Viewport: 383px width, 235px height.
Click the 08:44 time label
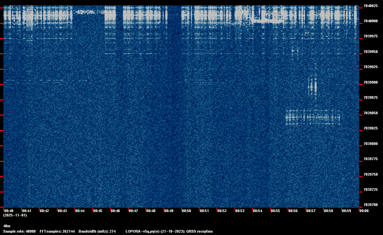[80, 211]
